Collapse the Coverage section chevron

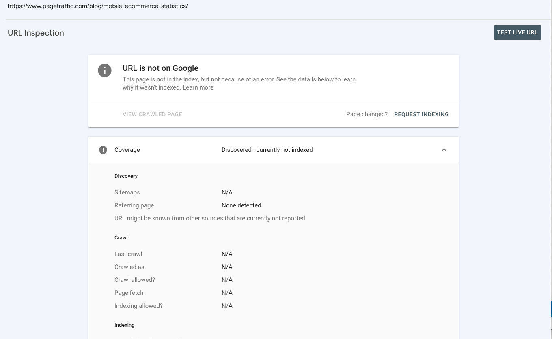click(x=444, y=149)
